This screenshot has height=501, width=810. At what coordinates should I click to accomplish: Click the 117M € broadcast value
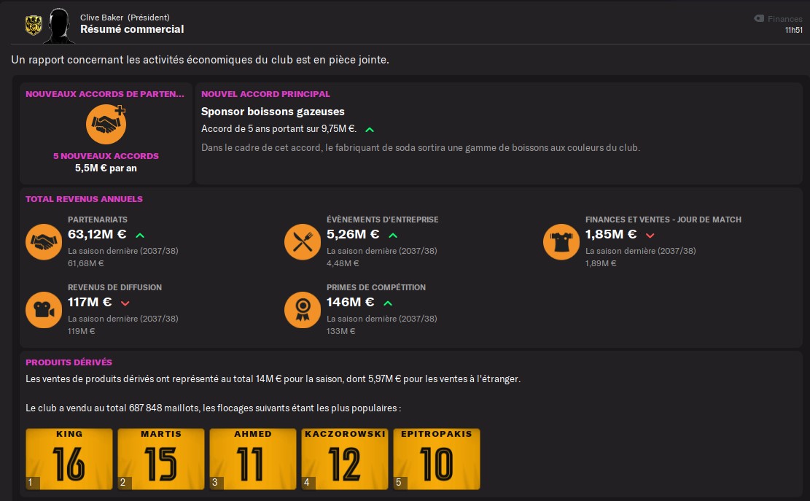90,302
